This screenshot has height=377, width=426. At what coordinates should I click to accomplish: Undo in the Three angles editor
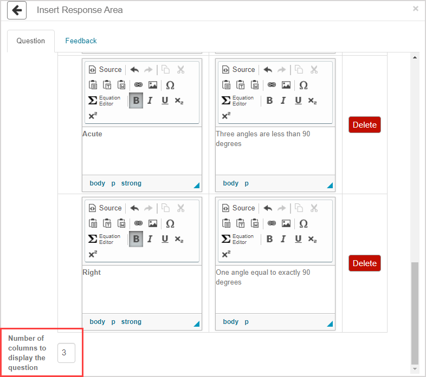(x=268, y=70)
